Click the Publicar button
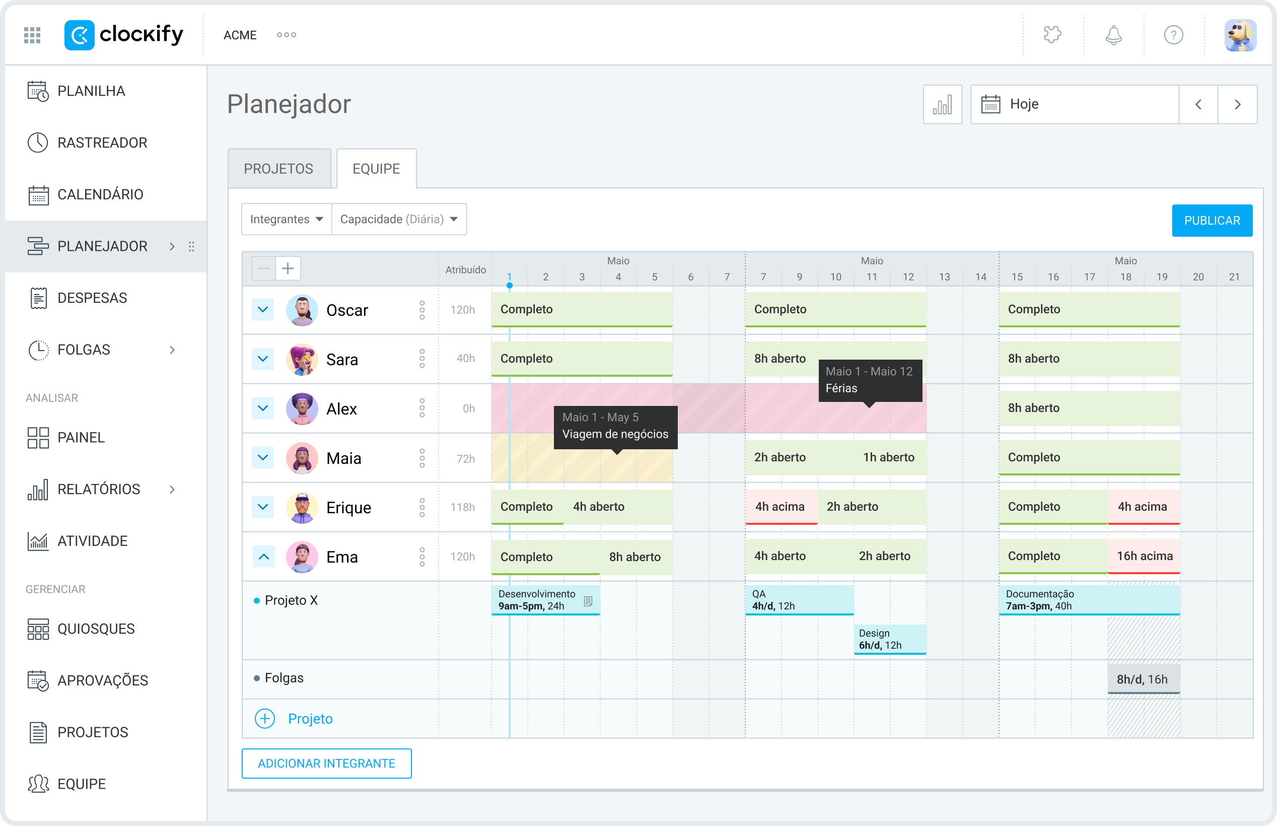 click(x=1212, y=220)
